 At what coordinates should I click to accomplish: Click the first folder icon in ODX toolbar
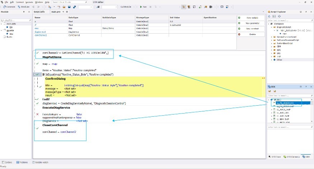(270, 91)
